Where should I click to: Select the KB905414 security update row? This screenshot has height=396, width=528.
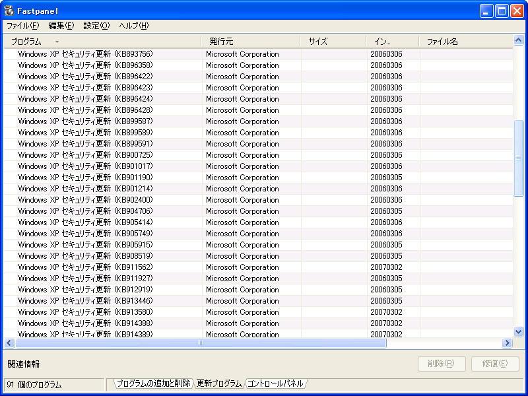pos(258,222)
